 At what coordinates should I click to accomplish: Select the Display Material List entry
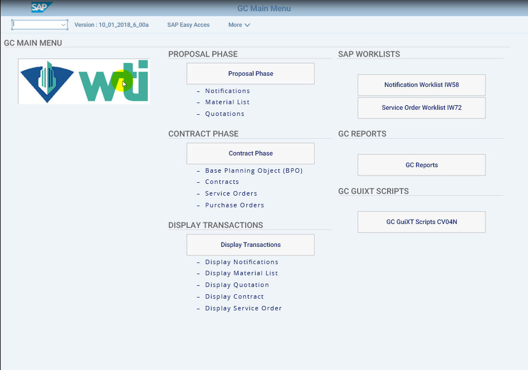click(241, 273)
